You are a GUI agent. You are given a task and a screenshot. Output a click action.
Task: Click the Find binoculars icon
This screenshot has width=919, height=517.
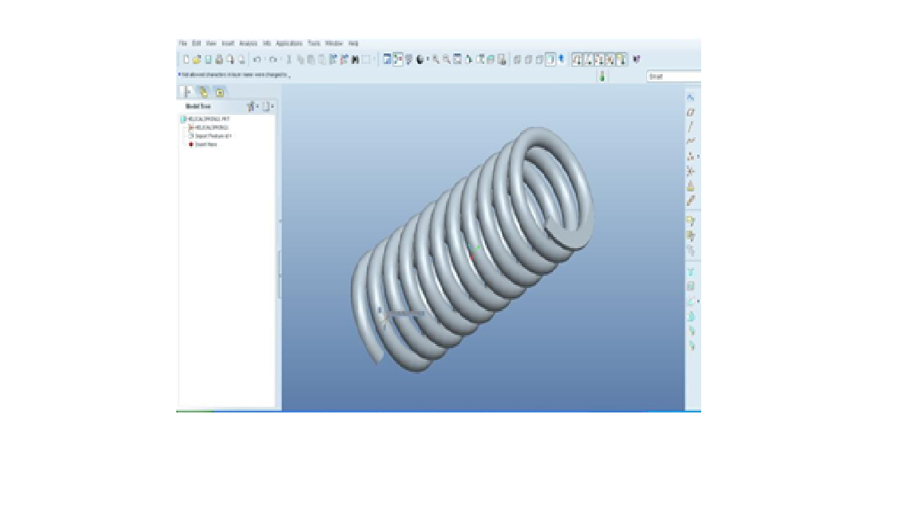pyautogui.click(x=355, y=59)
